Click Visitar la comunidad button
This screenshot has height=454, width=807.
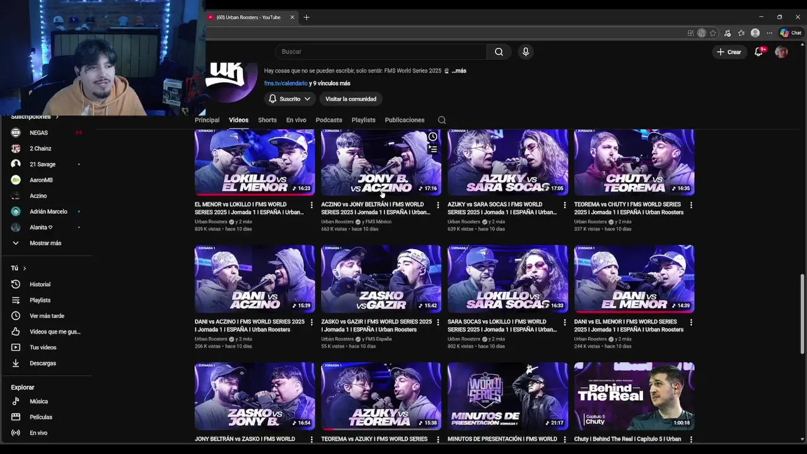click(x=351, y=99)
